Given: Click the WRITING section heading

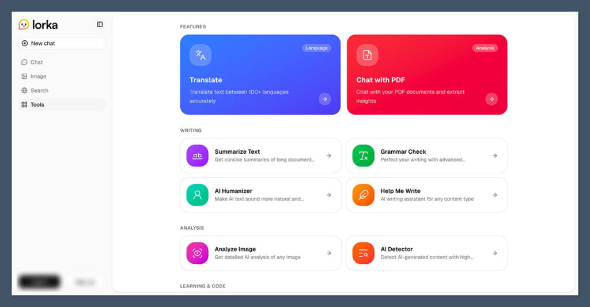Looking at the screenshot, I should coord(191,131).
